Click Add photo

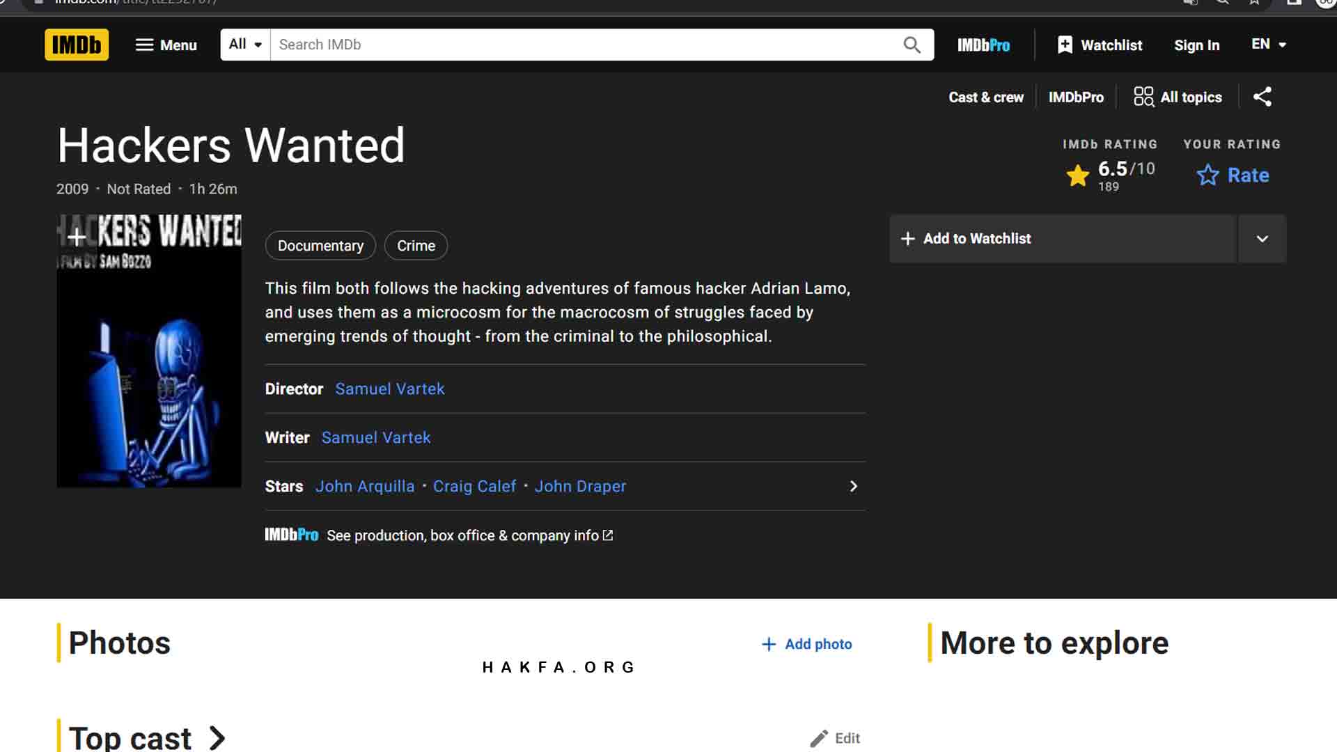pyautogui.click(x=807, y=644)
